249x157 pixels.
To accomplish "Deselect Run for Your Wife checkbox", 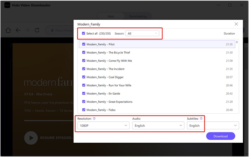I will tap(84, 85).
